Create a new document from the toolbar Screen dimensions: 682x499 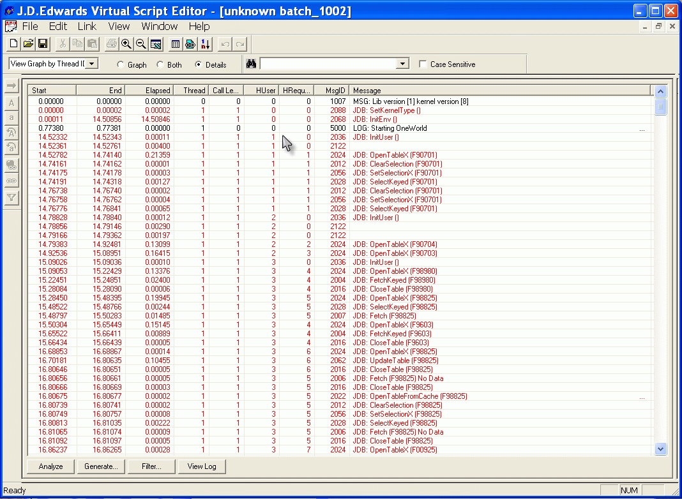pos(14,43)
